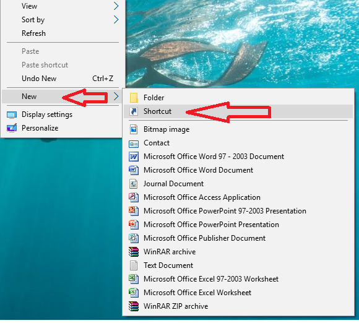Viewport: 359px width, 323px height.
Task: Select Microsoft Office Excel Worksheet label
Action: click(x=197, y=293)
